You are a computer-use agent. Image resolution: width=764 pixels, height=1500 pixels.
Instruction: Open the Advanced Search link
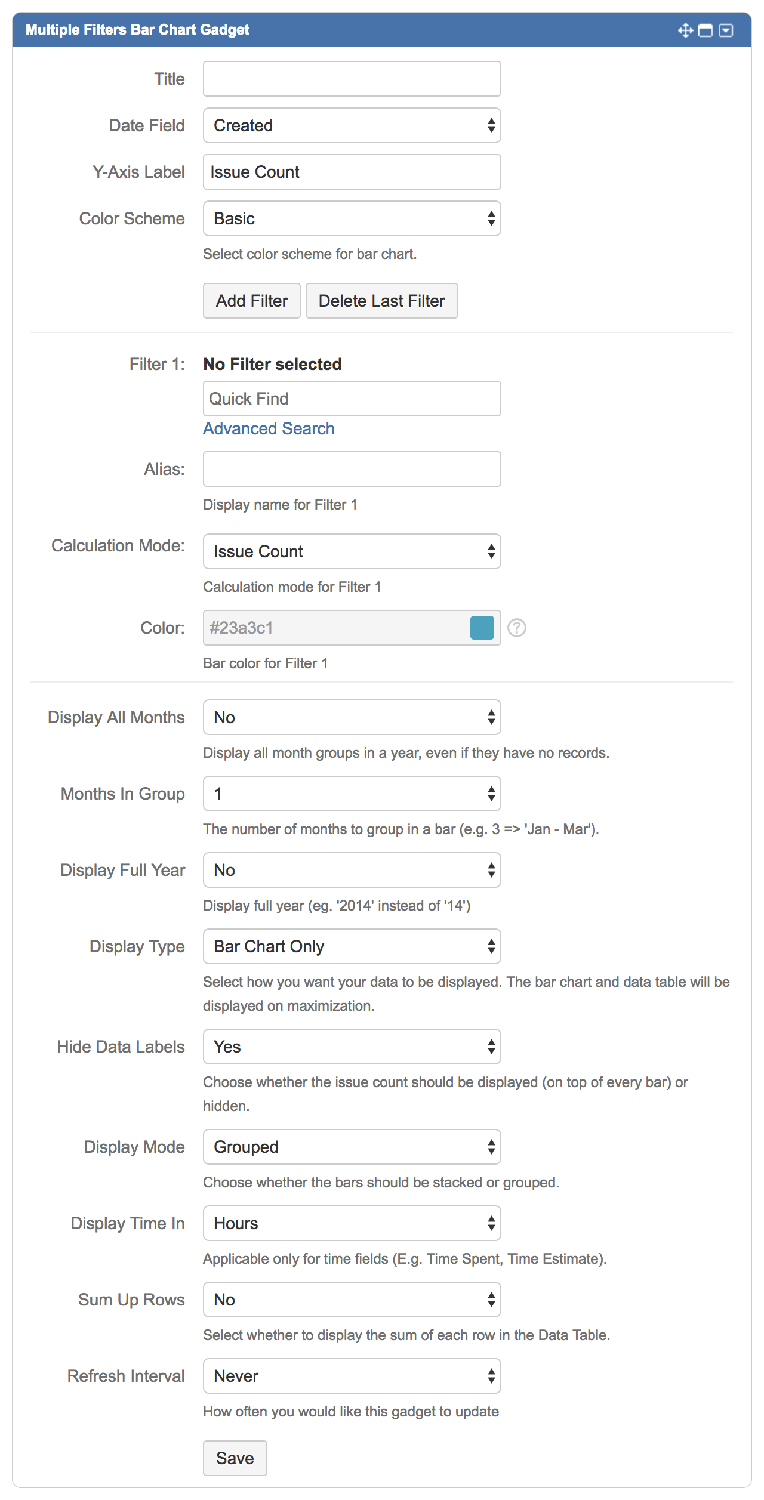coord(269,428)
